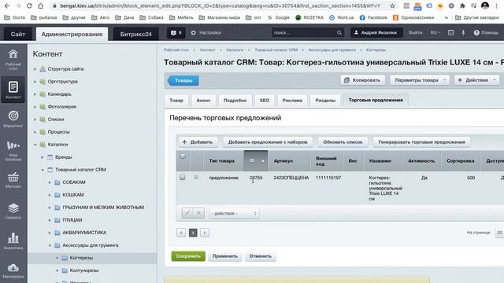Expand Оргструктура tree node
The width and height of the screenshot is (504, 283).
[35, 82]
